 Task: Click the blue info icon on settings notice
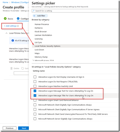pyautogui.click(x=13, y=41)
